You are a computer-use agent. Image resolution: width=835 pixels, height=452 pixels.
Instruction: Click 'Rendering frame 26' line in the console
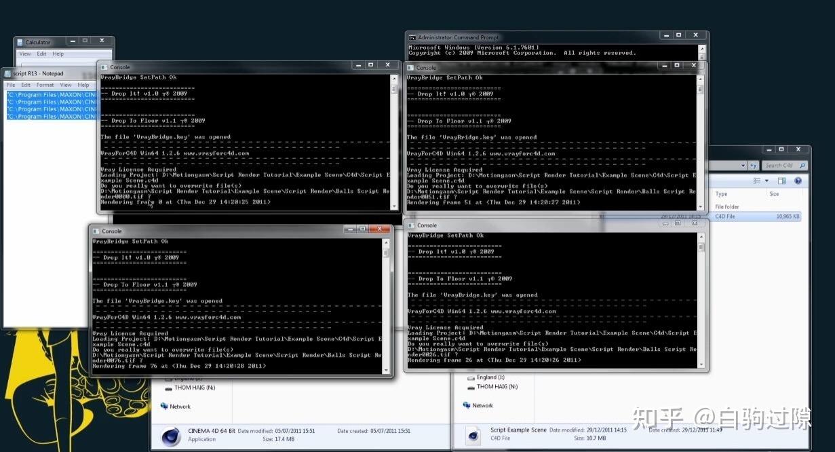pos(494,360)
